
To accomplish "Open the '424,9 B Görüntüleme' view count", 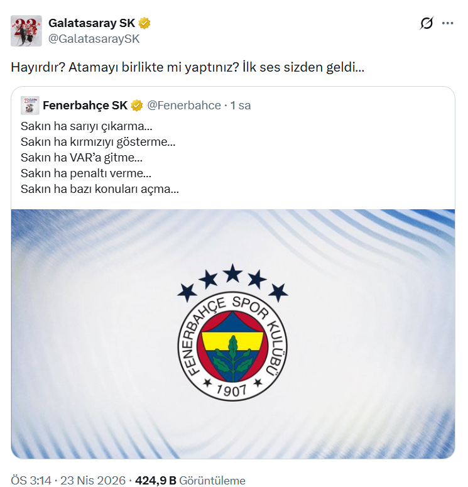I will pos(190,481).
